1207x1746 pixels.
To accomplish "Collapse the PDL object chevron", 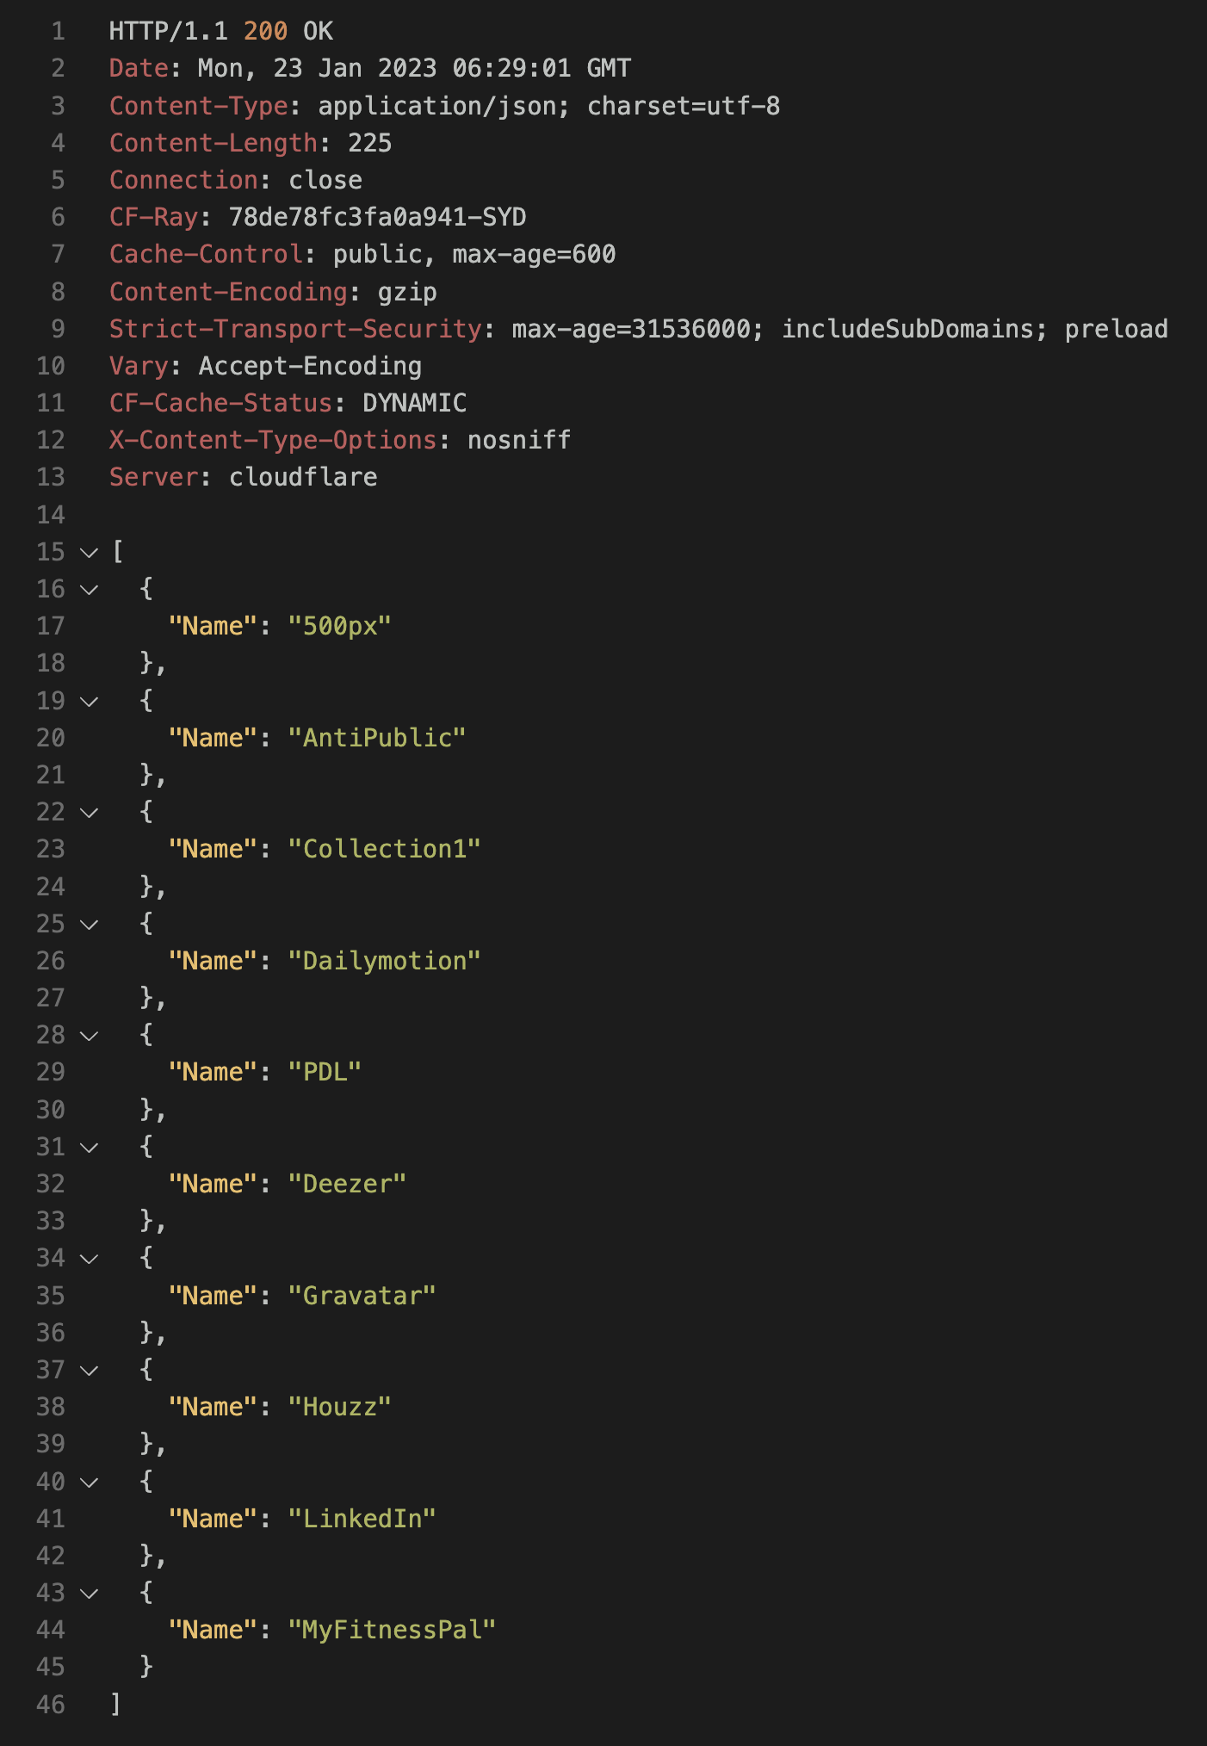I will (x=89, y=1036).
